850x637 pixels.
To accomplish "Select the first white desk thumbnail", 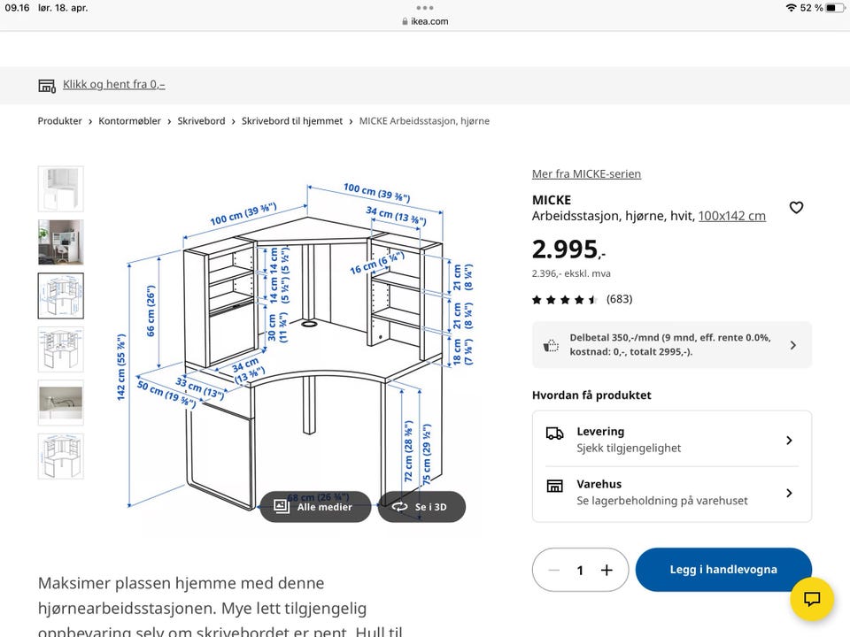I will 61,188.
